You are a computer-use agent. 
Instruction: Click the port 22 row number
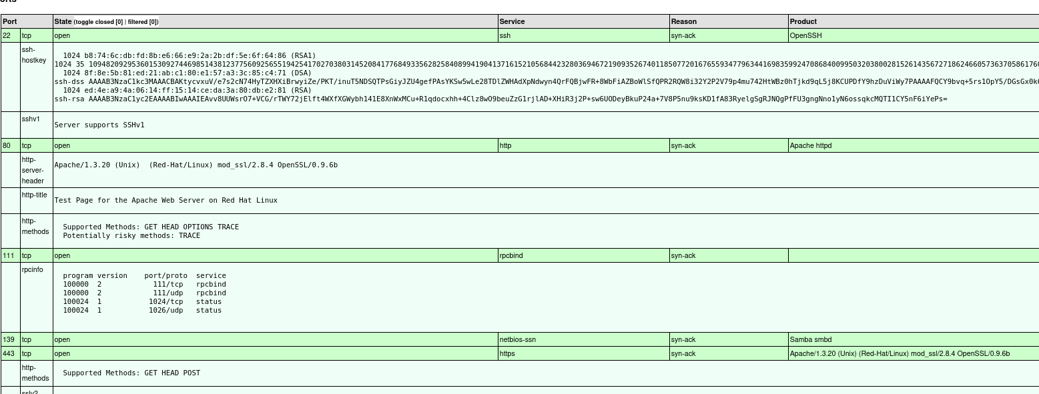point(7,35)
